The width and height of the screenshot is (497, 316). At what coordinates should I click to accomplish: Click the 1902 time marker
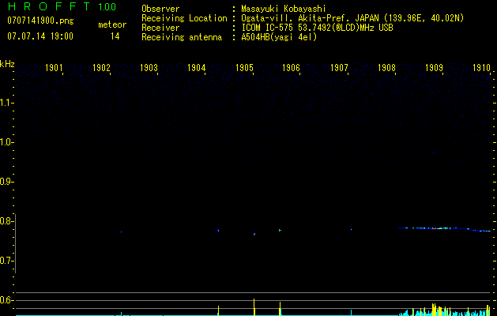[101, 67]
